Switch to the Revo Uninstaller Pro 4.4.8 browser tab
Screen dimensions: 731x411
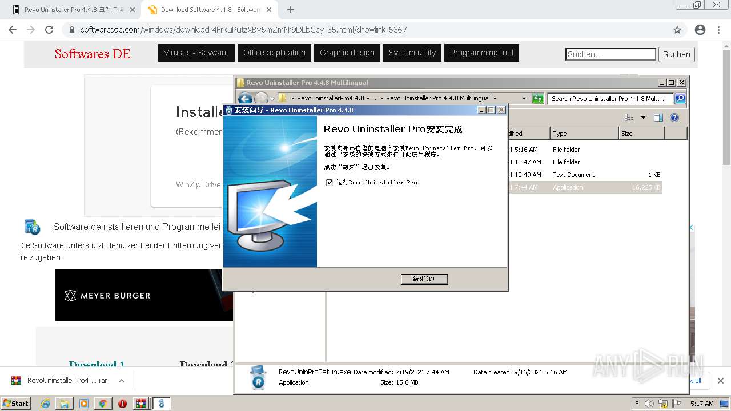click(74, 10)
